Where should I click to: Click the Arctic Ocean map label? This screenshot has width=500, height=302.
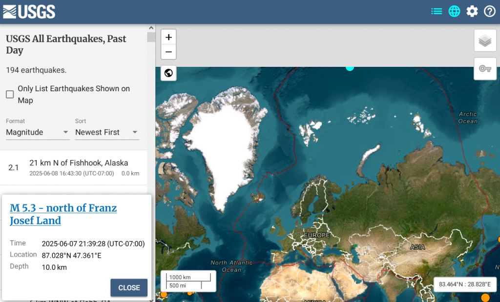click(x=468, y=118)
